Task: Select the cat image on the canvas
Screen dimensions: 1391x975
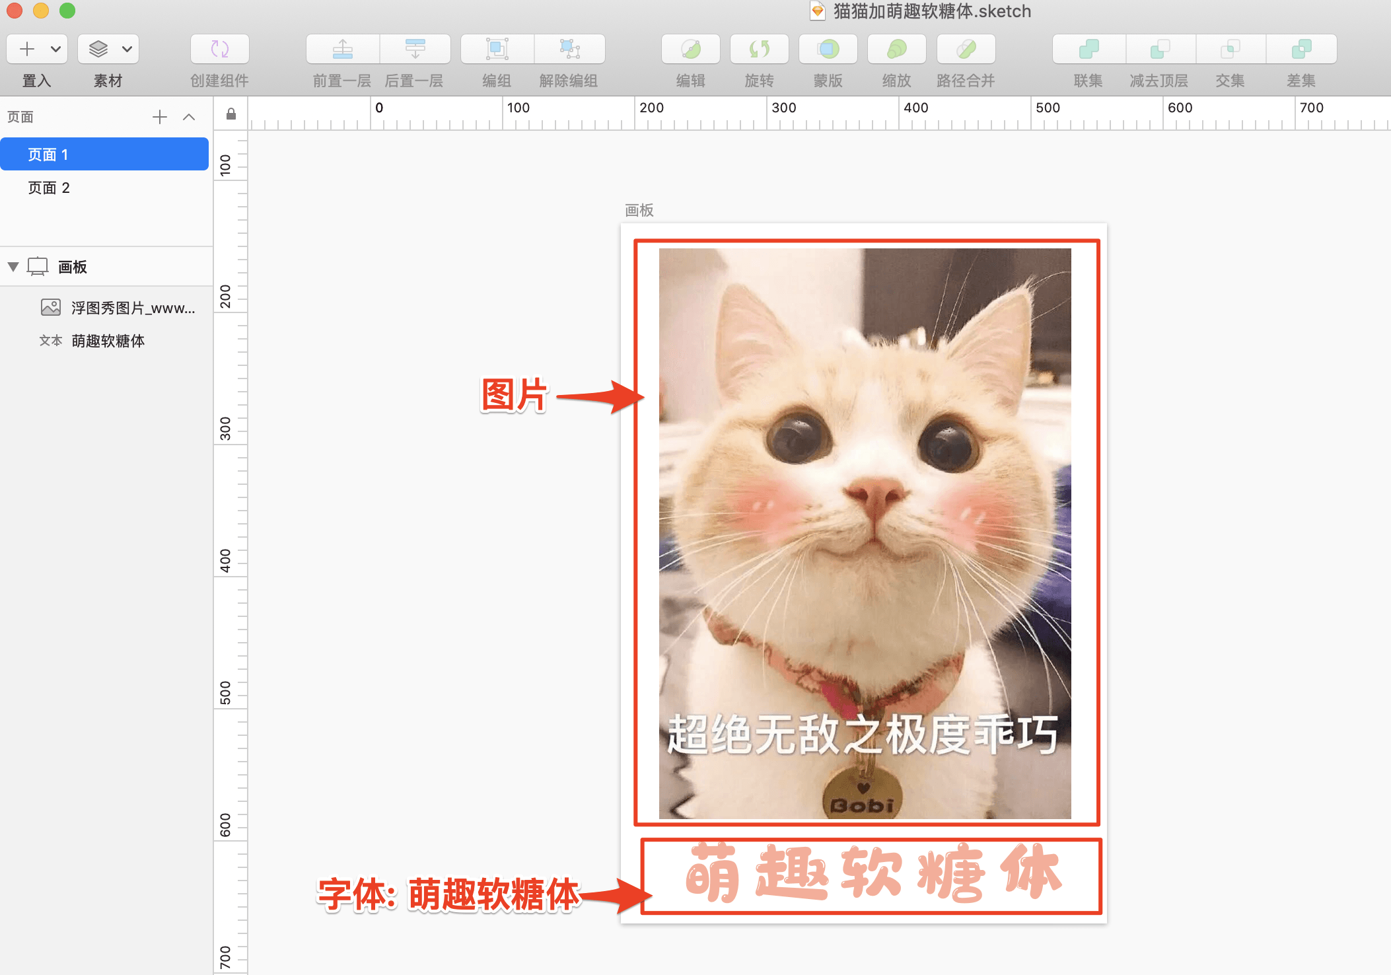Action: click(865, 534)
